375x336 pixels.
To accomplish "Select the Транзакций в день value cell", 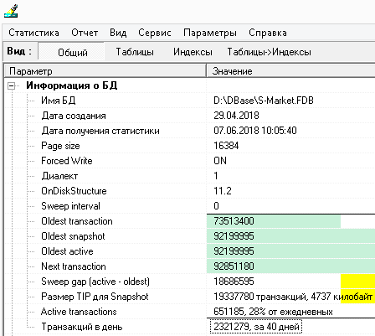I will pyautogui.click(x=256, y=327).
